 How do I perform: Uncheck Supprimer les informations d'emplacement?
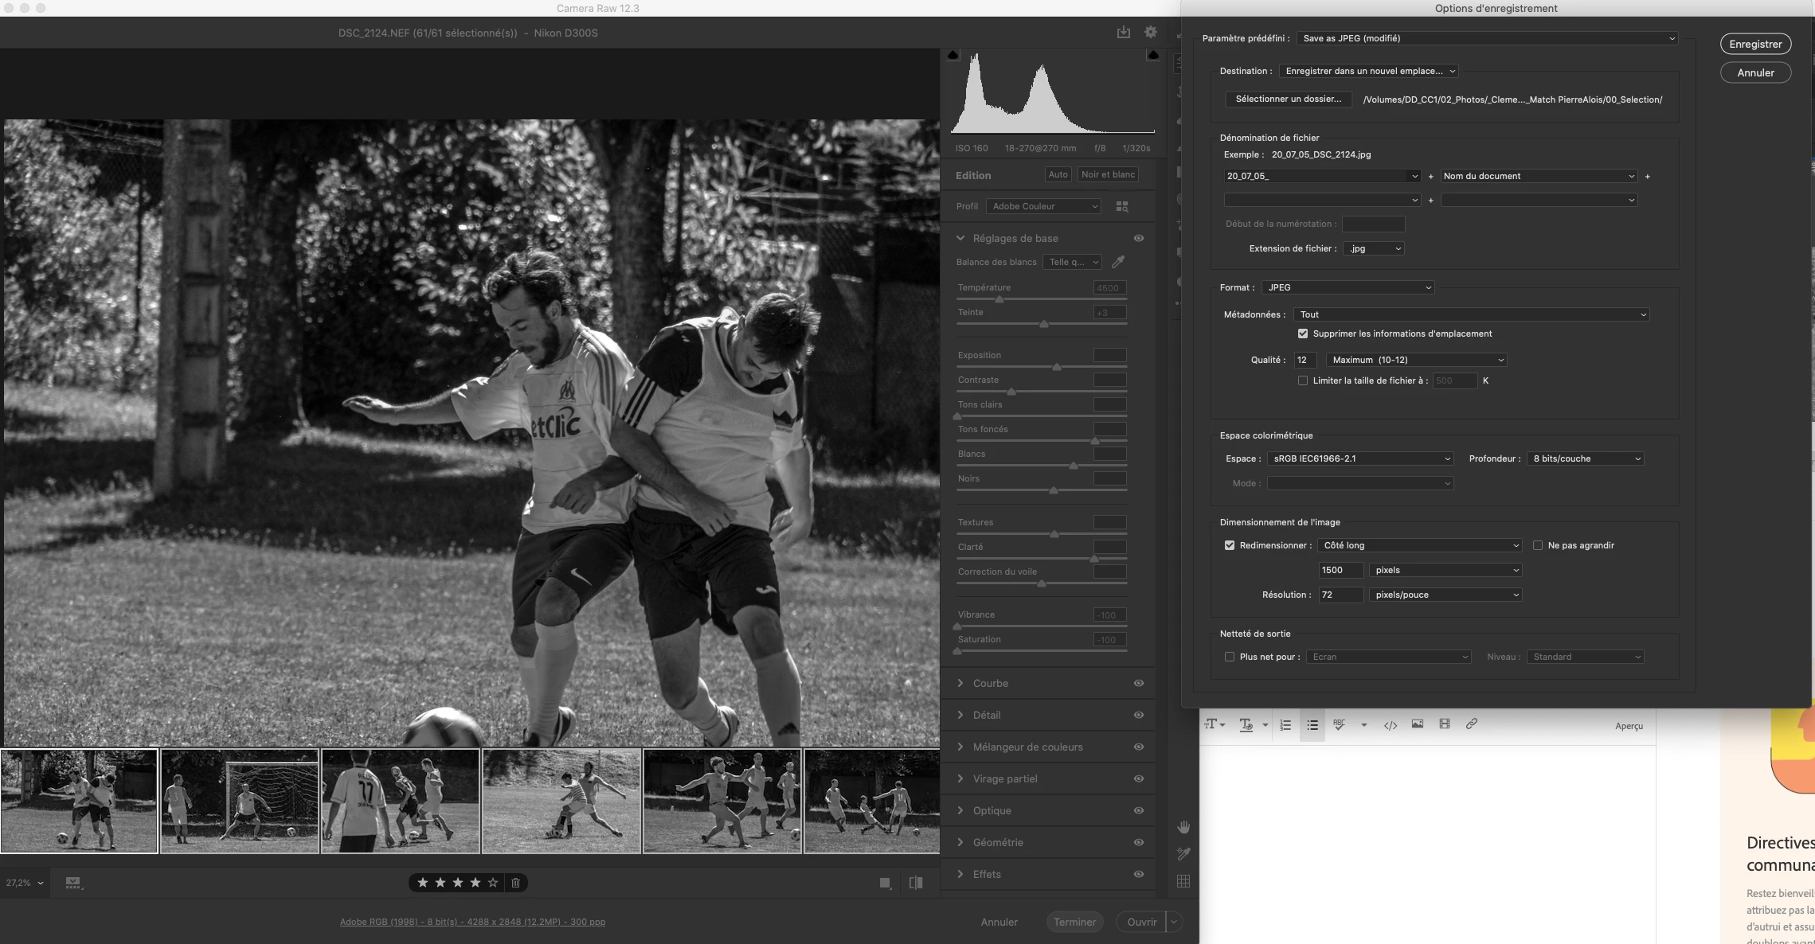coord(1303,334)
